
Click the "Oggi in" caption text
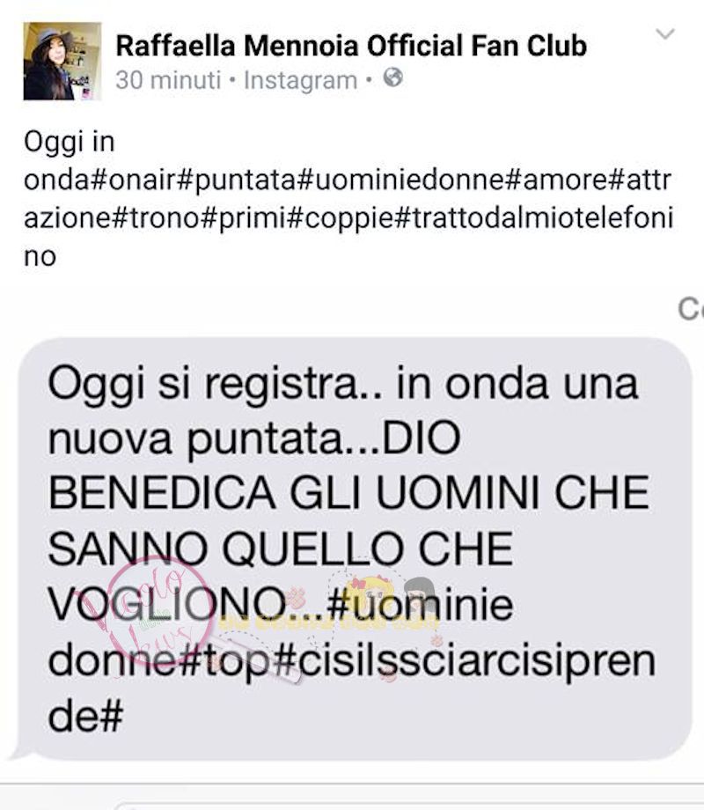click(x=70, y=142)
